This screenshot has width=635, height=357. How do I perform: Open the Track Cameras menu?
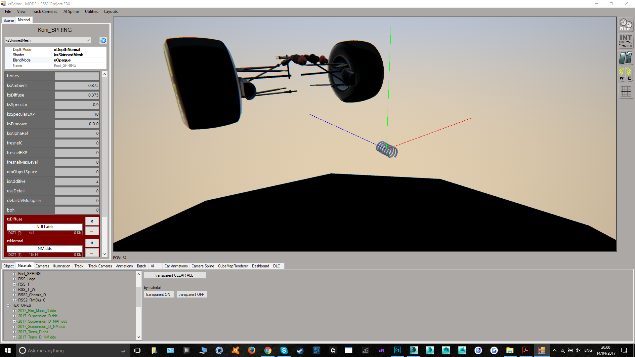(44, 12)
